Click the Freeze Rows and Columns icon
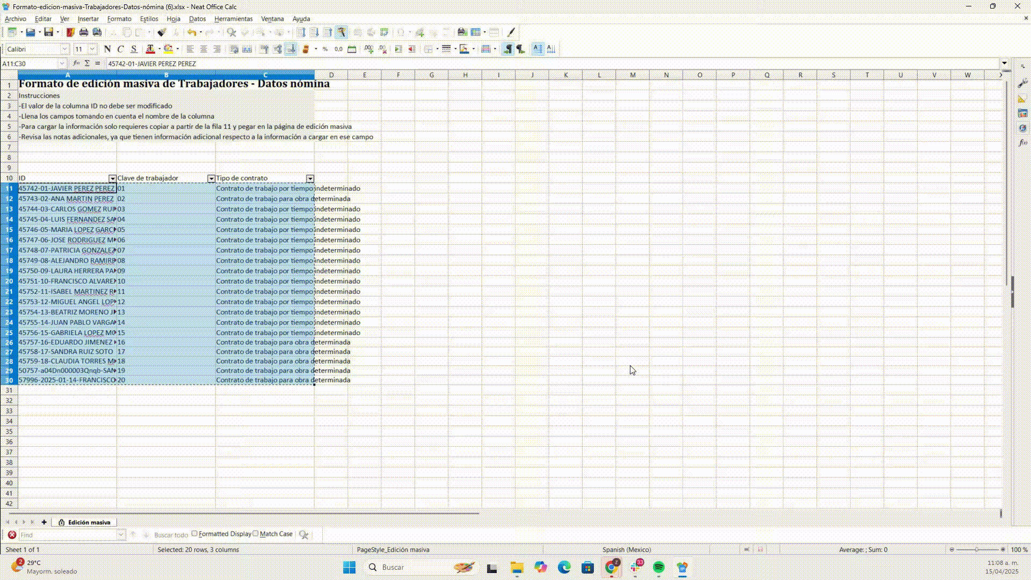This screenshot has width=1031, height=580. (x=476, y=32)
